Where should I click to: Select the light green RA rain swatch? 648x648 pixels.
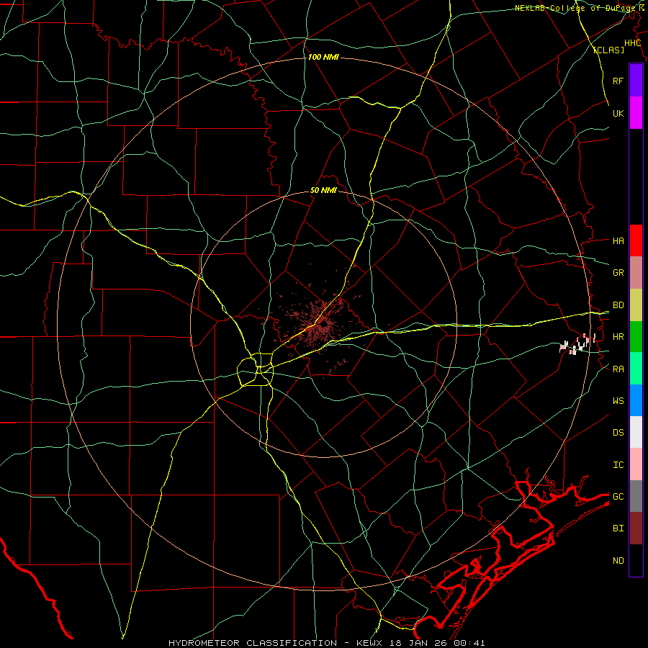tap(636, 369)
